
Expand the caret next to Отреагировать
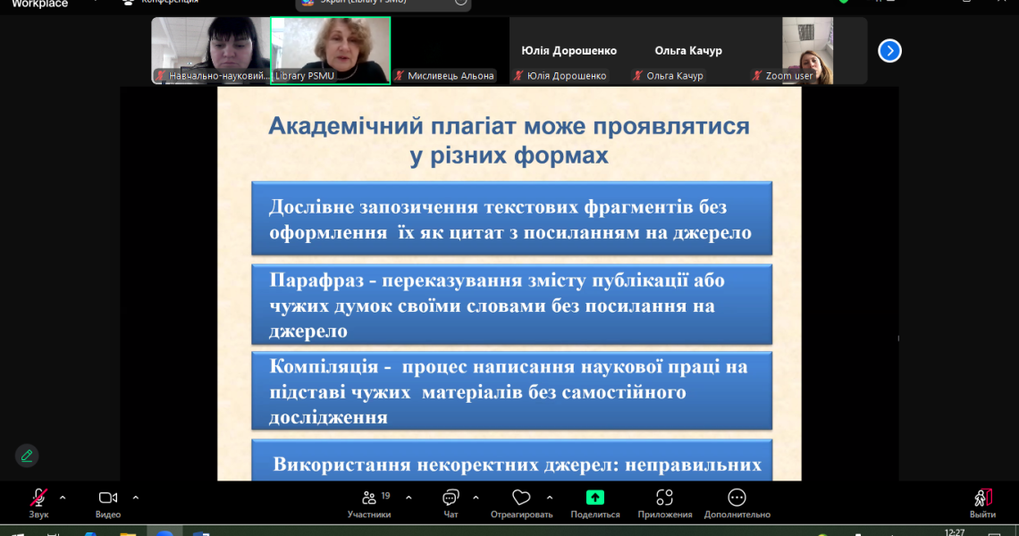click(x=550, y=498)
